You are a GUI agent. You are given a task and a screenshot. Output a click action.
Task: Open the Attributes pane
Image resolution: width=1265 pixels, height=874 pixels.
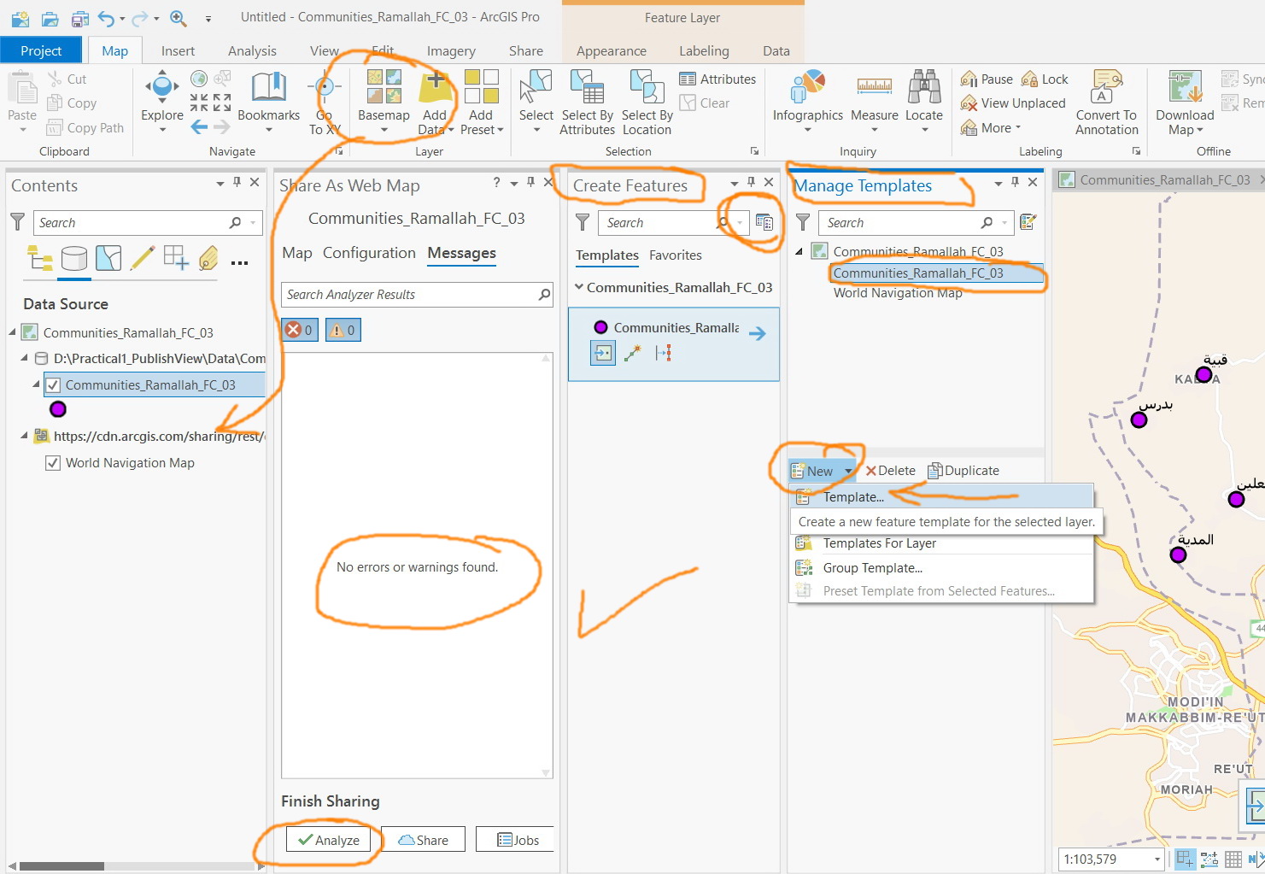717,79
